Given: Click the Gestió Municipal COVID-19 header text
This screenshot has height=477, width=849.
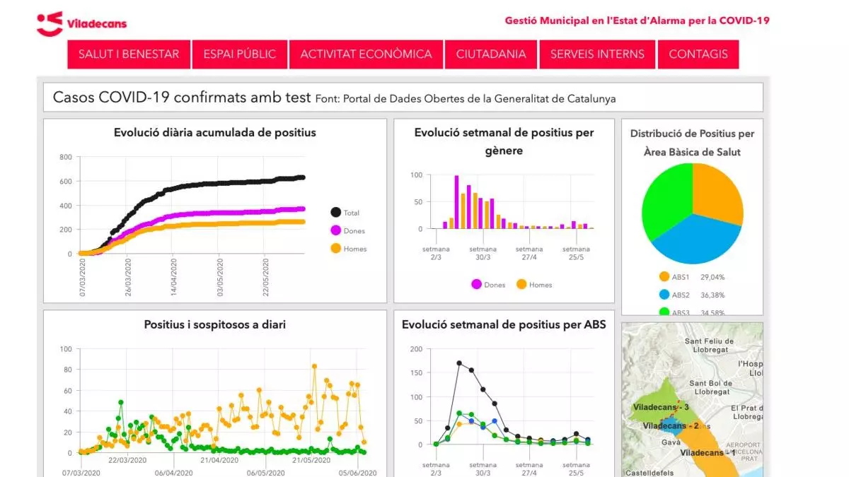Looking at the screenshot, I should click(637, 20).
